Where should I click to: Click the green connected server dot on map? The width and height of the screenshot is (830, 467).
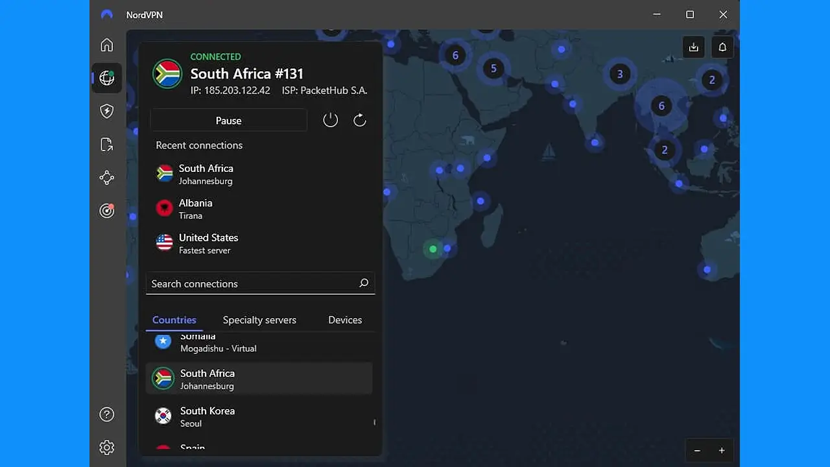click(433, 249)
